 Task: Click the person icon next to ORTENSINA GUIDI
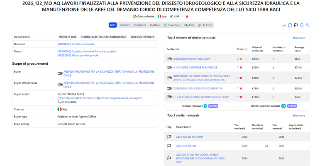point(59,94)
